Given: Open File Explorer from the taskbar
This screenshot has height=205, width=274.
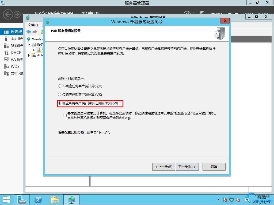Looking at the screenshot, I should click(55, 200).
